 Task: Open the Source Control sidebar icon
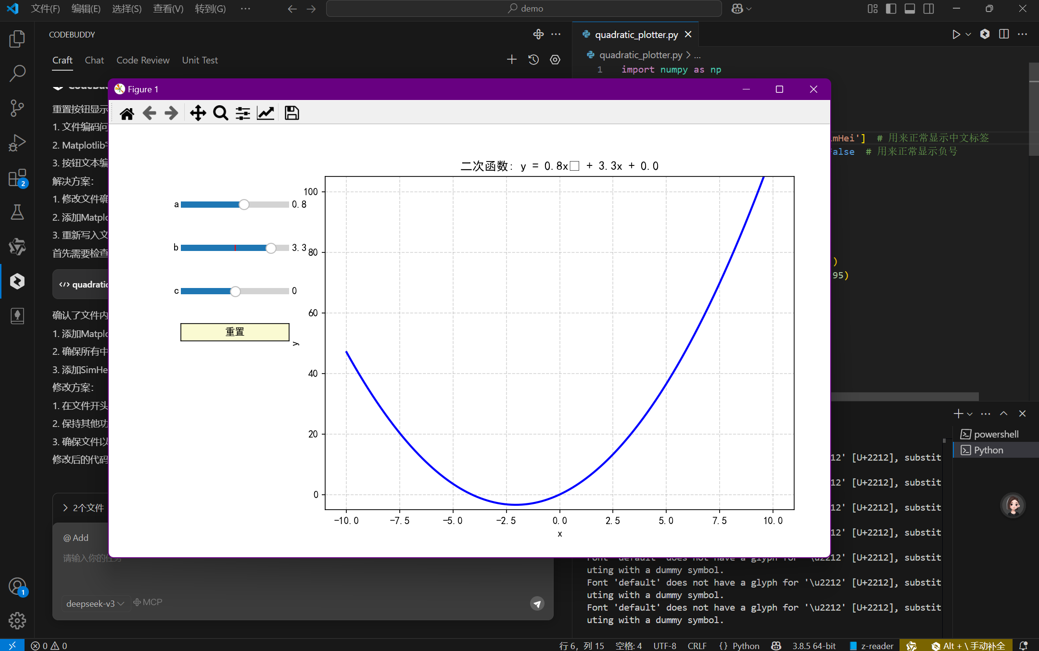[x=17, y=108]
